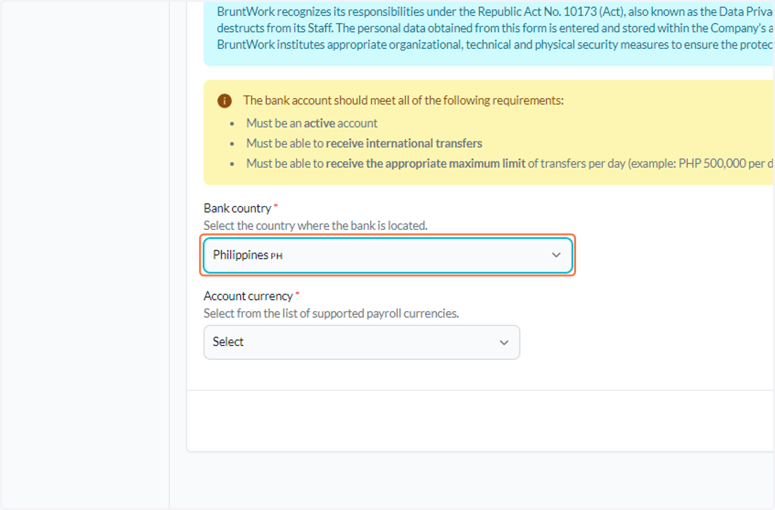Click the bank account requirements heading text

404,101
